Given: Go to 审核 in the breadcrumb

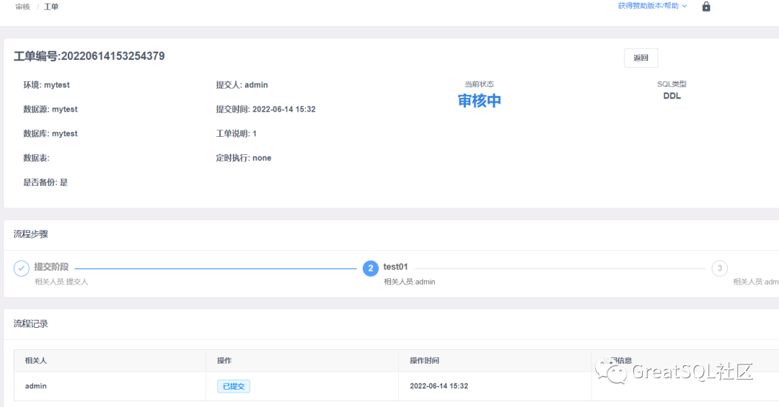Looking at the screenshot, I should point(23,6).
